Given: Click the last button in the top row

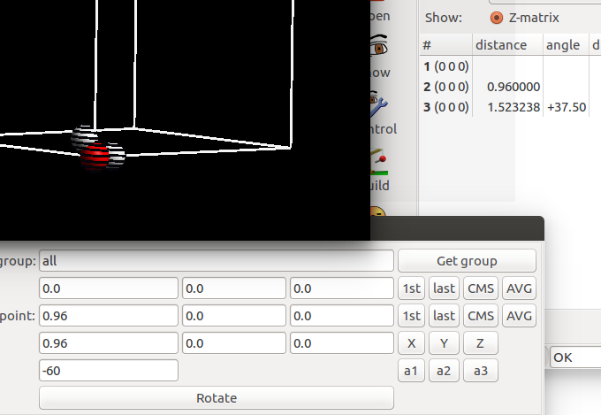Looking at the screenshot, I should point(445,288).
